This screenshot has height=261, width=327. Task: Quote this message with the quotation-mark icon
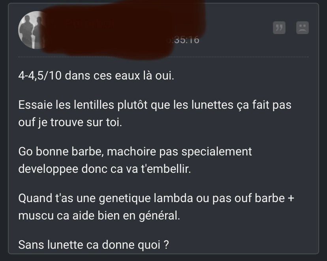point(279,28)
